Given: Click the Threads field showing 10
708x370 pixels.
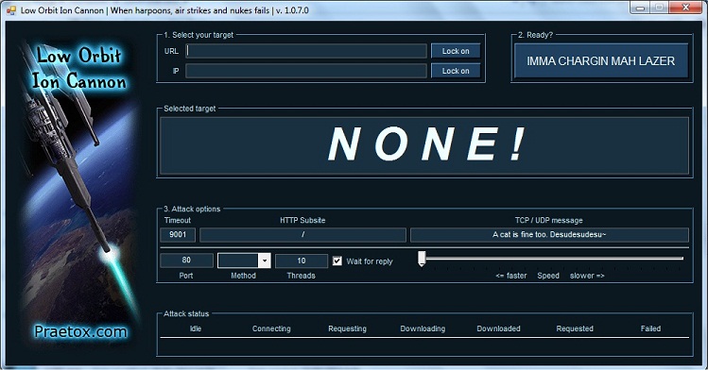Looking at the screenshot, I should [302, 261].
